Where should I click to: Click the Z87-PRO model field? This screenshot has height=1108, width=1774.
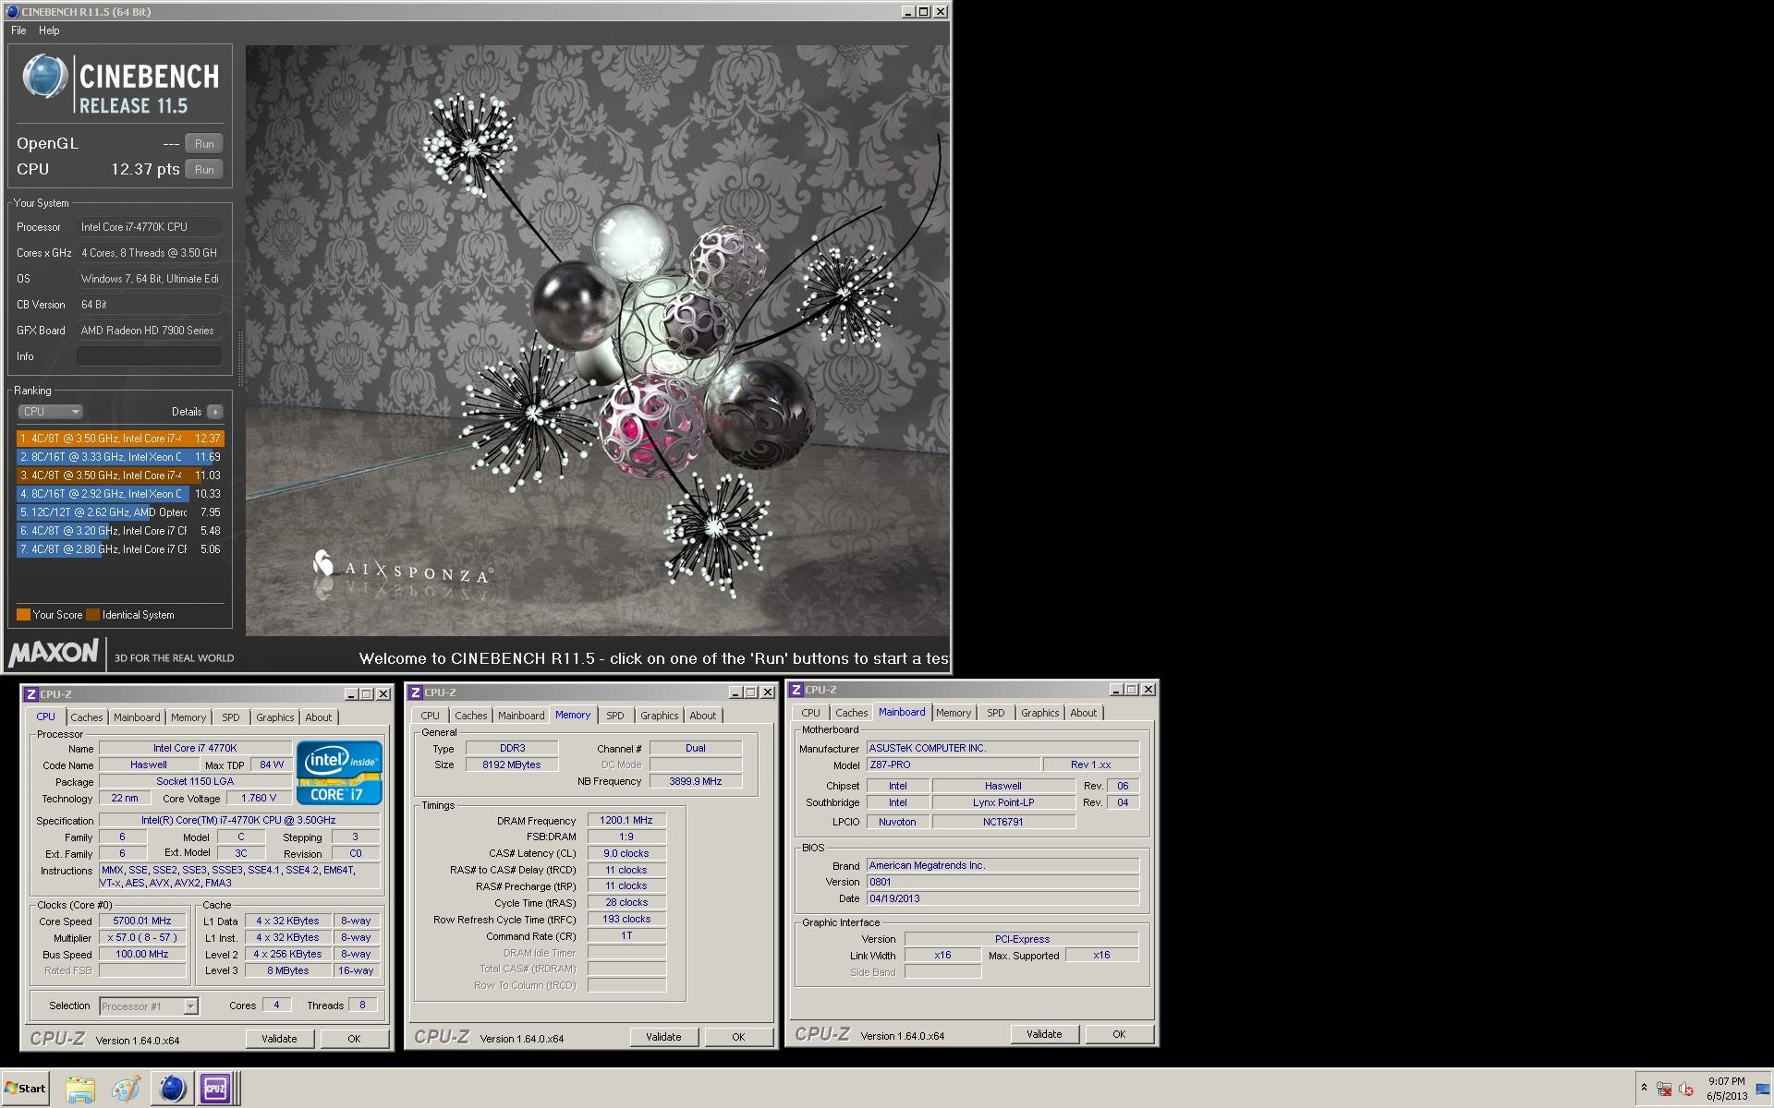[x=952, y=765]
